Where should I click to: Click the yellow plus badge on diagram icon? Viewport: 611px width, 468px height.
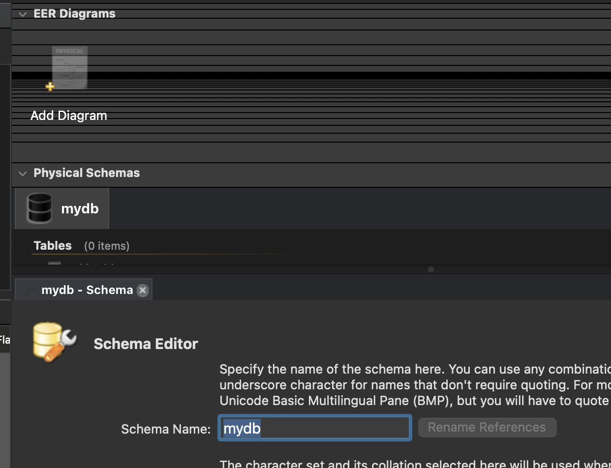coord(50,87)
